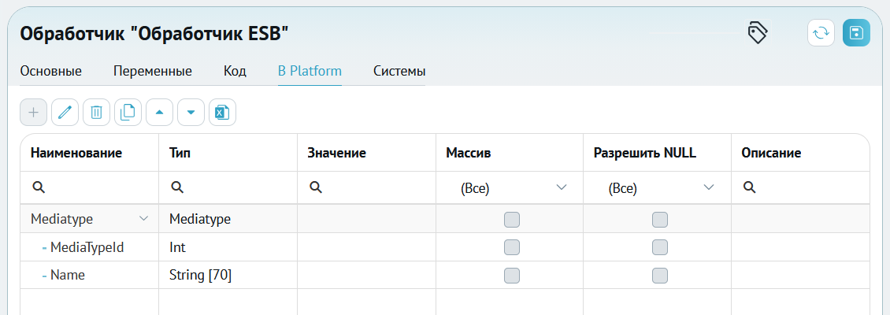Toggle Разрешить NULL checkbox for MediaTypeId
890x315 pixels.
tap(659, 247)
